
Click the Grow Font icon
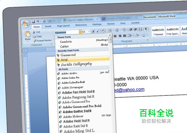pyautogui.click(x=93, y=31)
